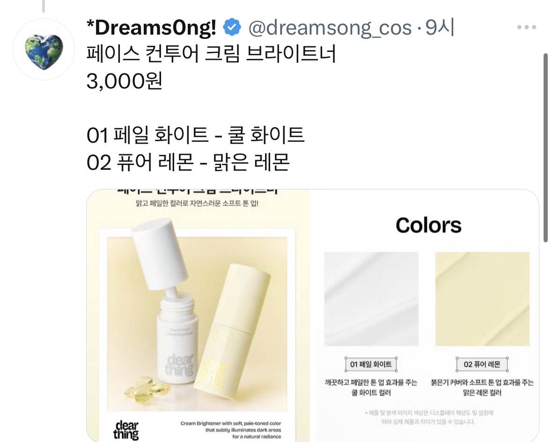Click the 9시 tweet timestamp
The width and height of the screenshot is (552, 442).
click(x=440, y=27)
